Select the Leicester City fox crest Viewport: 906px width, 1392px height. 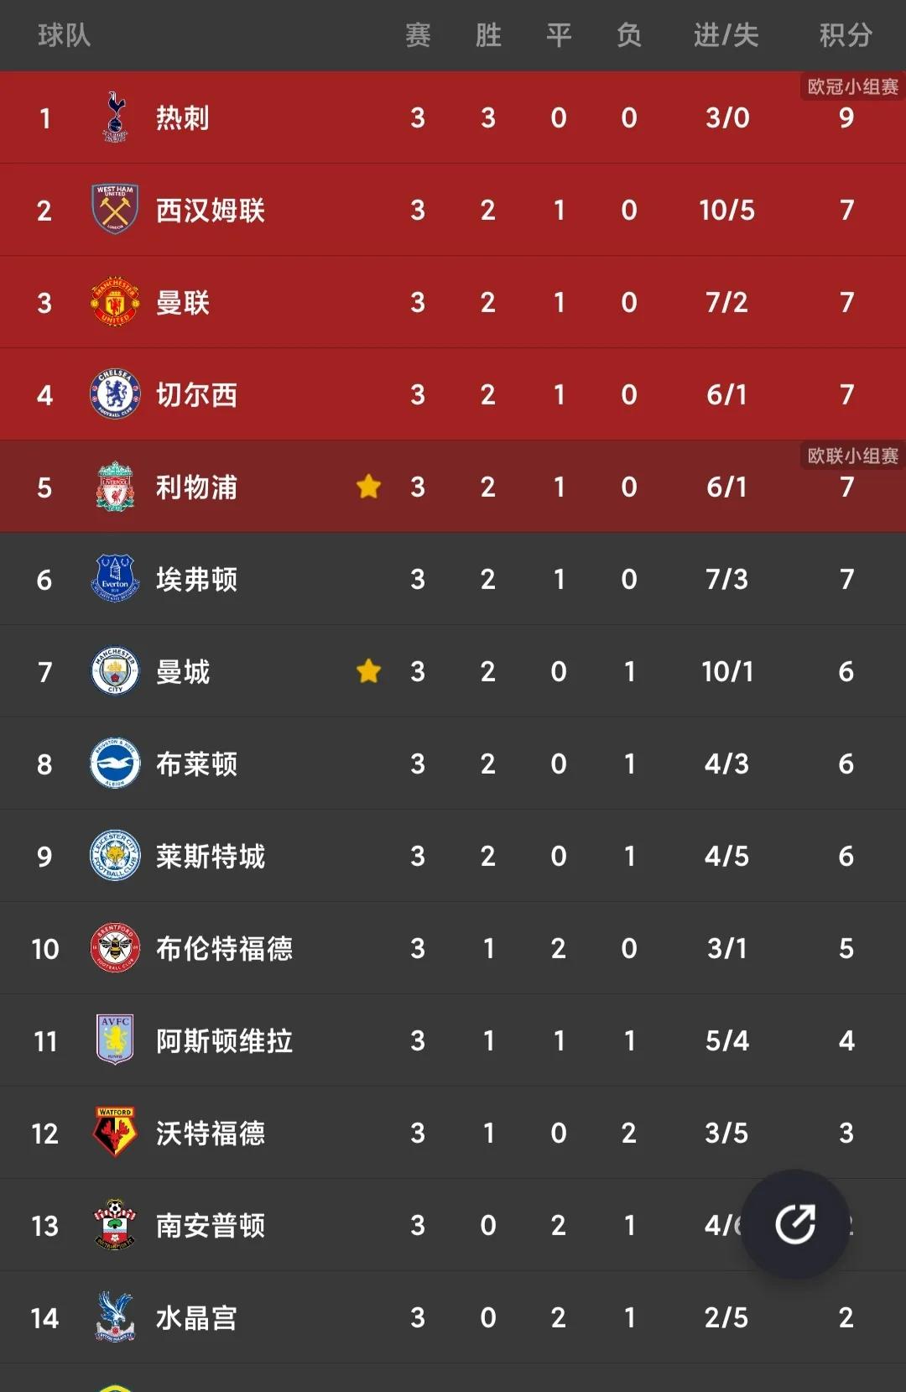[x=115, y=856]
